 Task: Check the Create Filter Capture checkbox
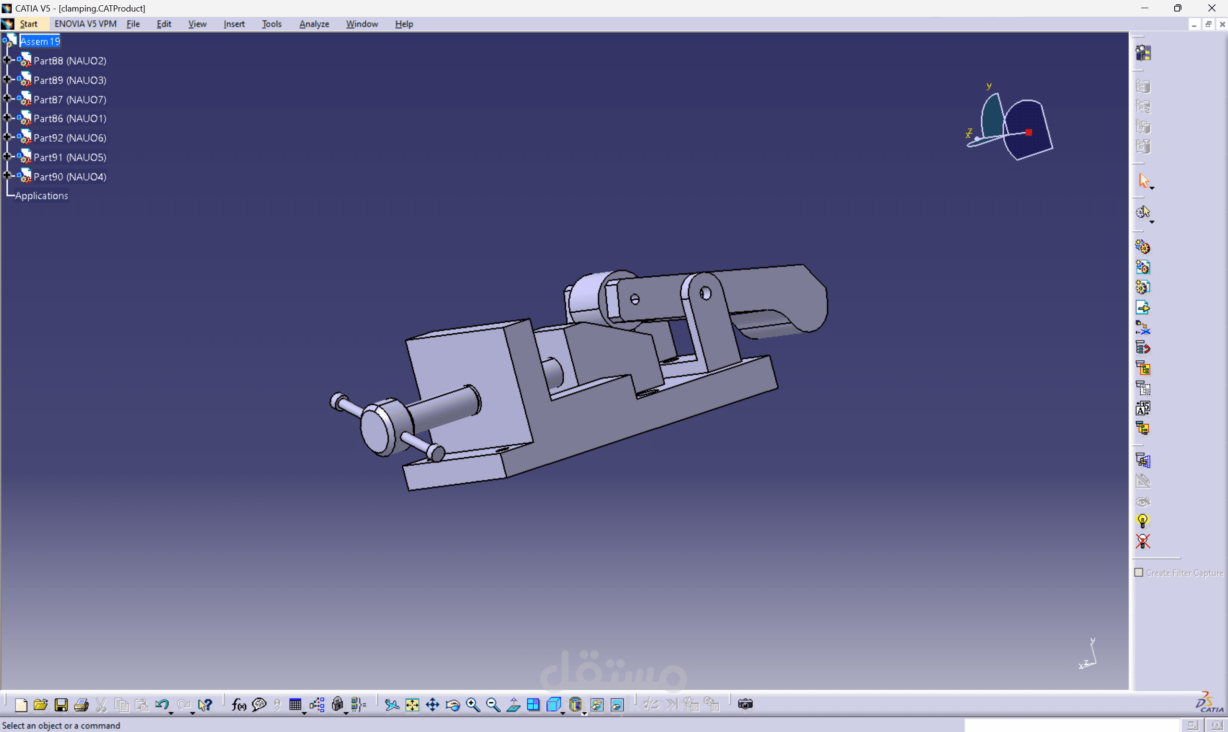[1139, 573]
